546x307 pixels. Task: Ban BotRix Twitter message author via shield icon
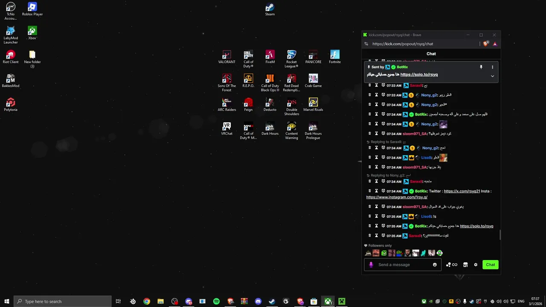383,191
